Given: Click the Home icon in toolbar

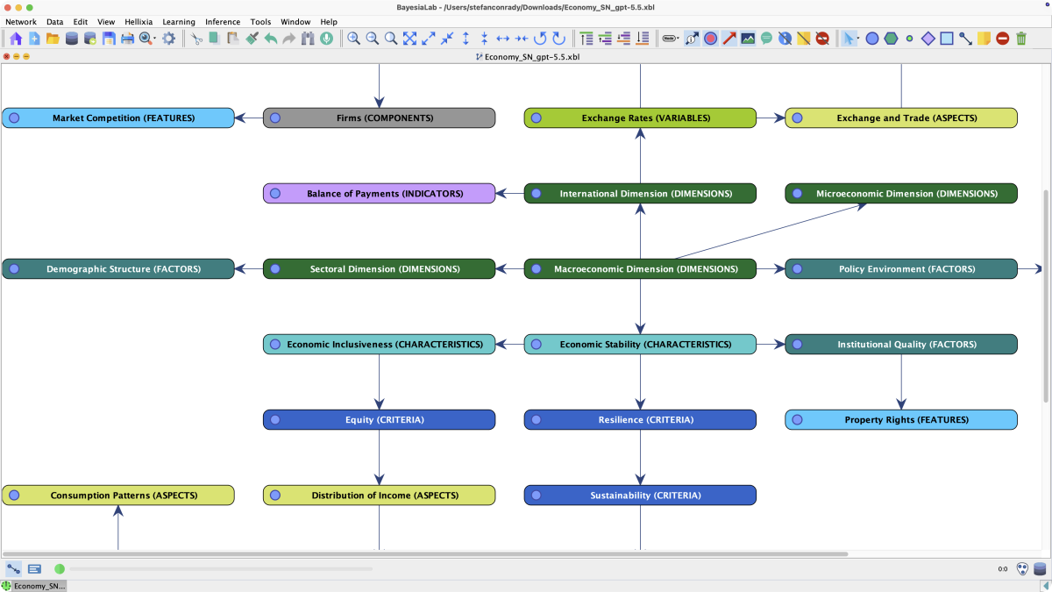Looking at the screenshot, I should 15,39.
